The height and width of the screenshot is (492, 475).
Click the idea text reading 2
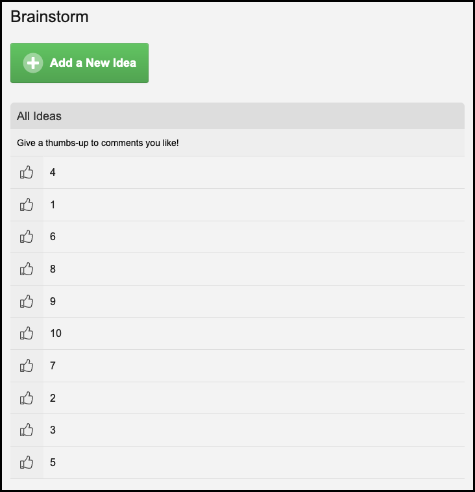coord(53,398)
